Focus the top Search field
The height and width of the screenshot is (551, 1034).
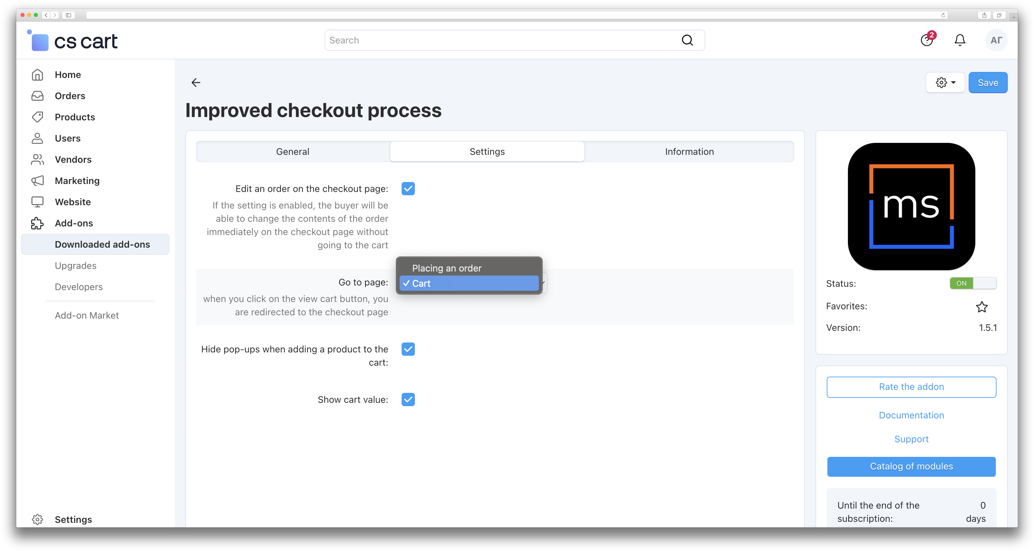502,40
